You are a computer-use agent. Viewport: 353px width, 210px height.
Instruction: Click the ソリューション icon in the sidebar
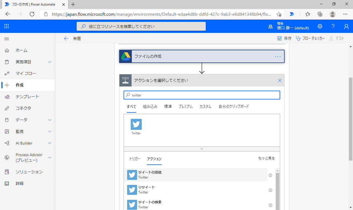click(7, 172)
